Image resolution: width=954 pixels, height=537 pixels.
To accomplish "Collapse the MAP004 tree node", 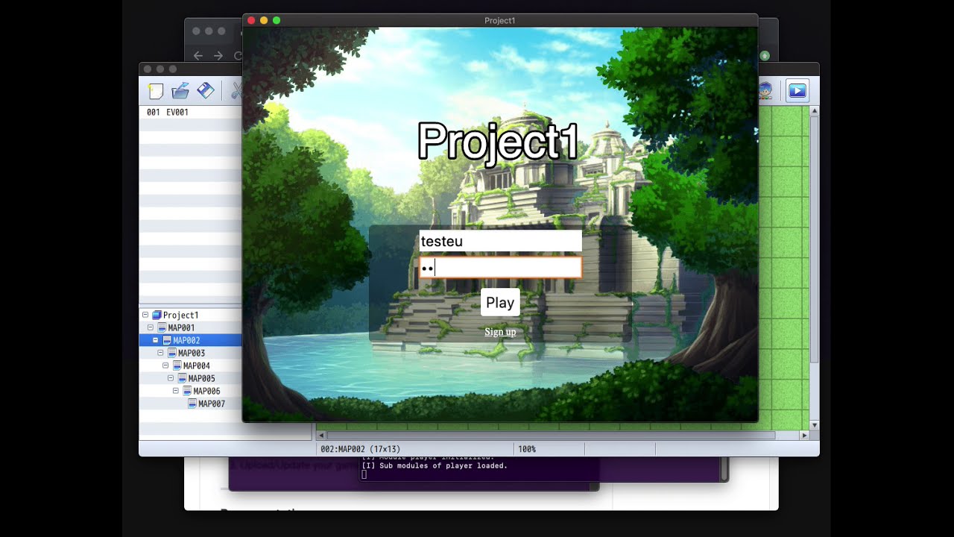I will click(165, 365).
